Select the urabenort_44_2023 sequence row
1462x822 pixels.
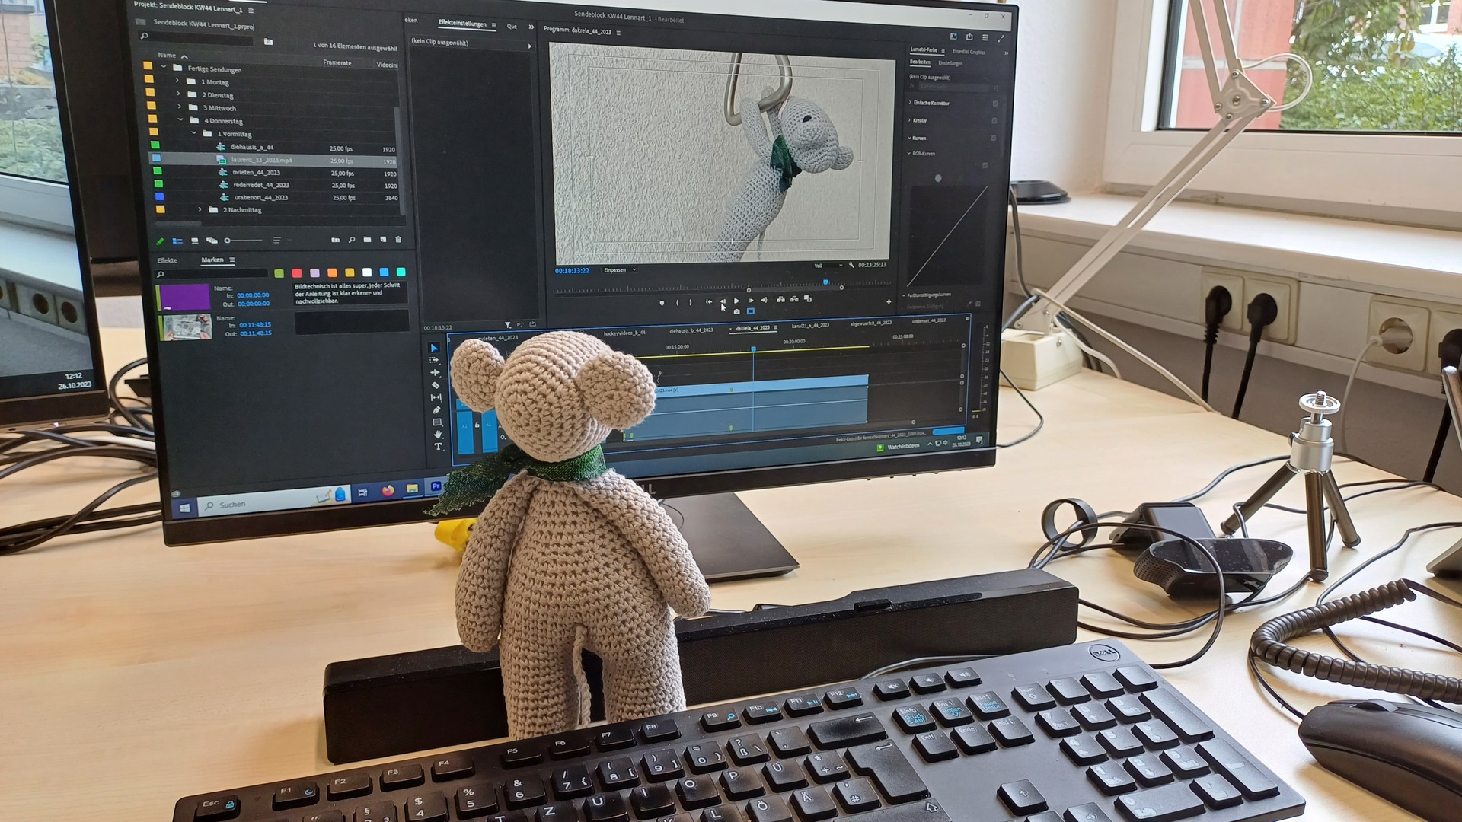pos(276,197)
